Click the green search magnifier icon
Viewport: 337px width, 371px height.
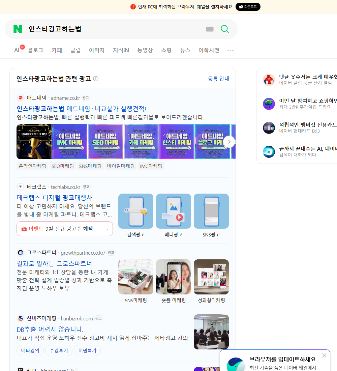pyautogui.click(x=225, y=29)
